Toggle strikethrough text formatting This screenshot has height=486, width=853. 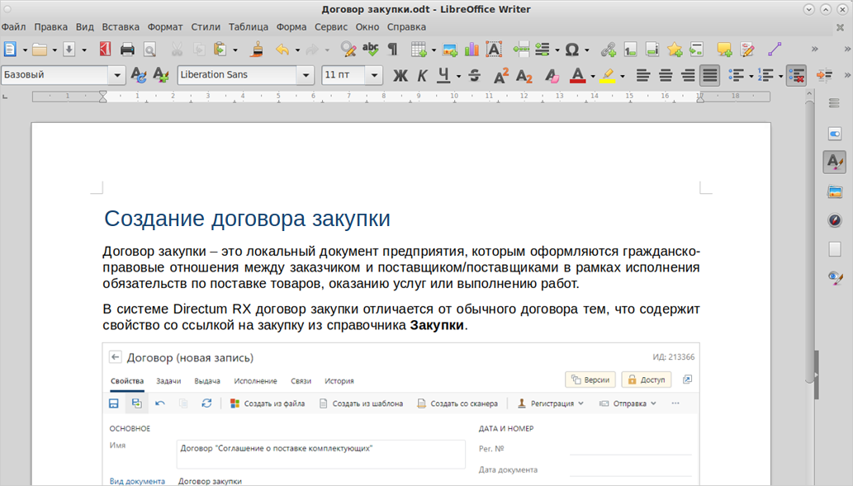474,76
